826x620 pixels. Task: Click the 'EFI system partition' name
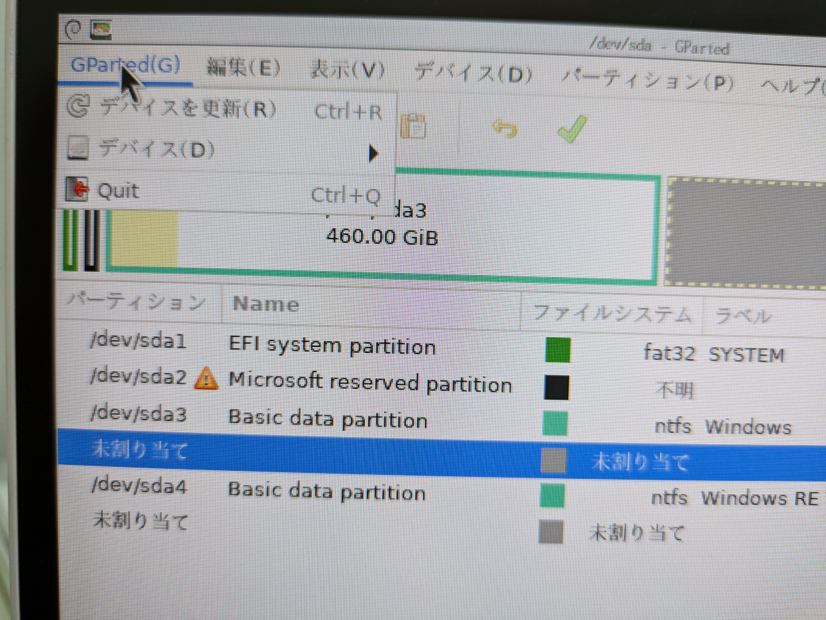pos(332,346)
